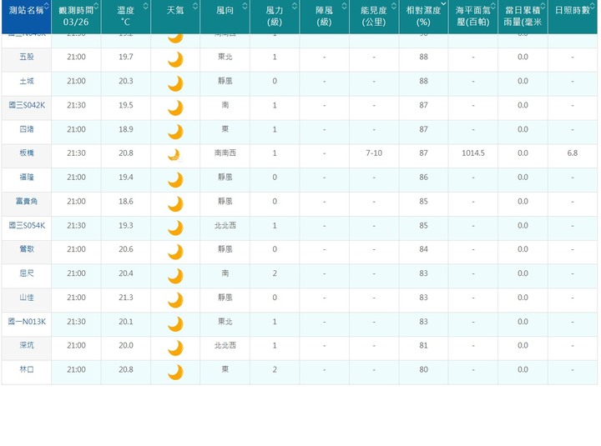The height and width of the screenshot is (446, 601).
Task: Select the 林口 station name
Action: point(27,369)
